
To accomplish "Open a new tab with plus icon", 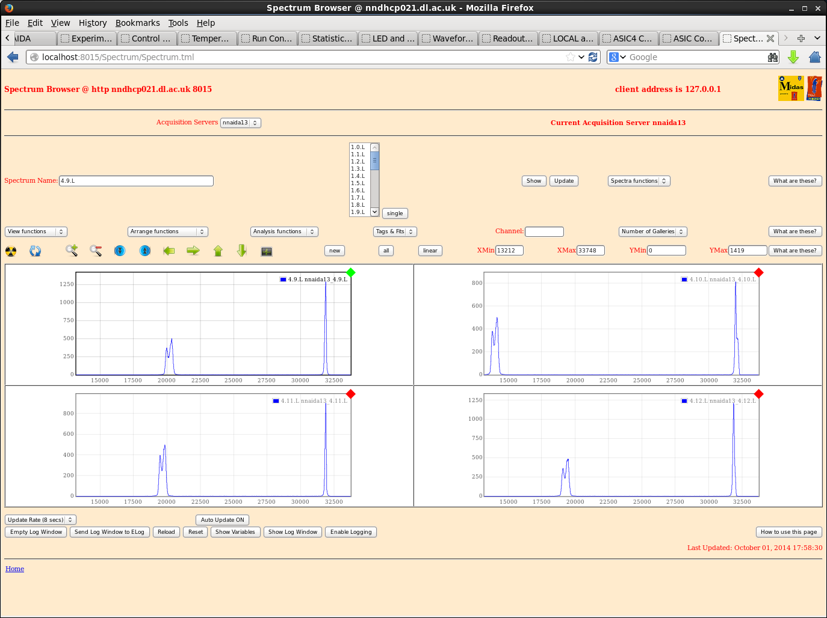I will 801,38.
